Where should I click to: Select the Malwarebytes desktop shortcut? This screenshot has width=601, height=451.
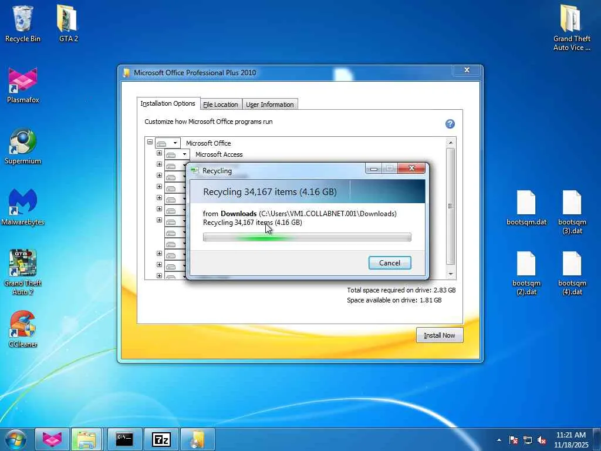23,207
